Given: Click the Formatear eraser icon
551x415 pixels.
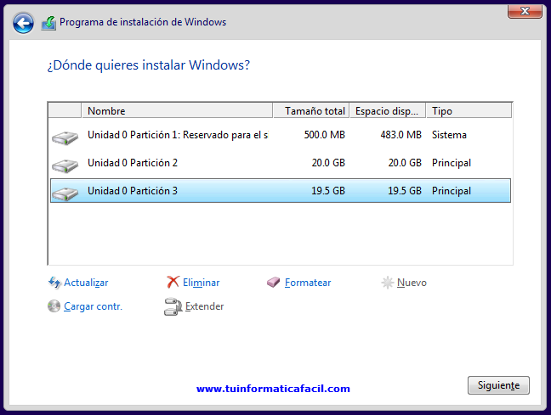Looking at the screenshot, I should (x=273, y=283).
